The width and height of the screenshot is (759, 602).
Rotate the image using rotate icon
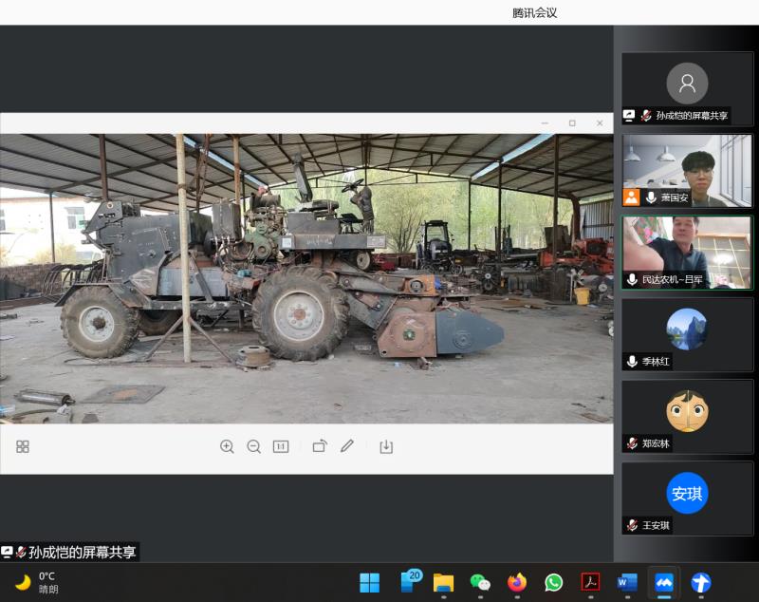pyautogui.click(x=320, y=446)
